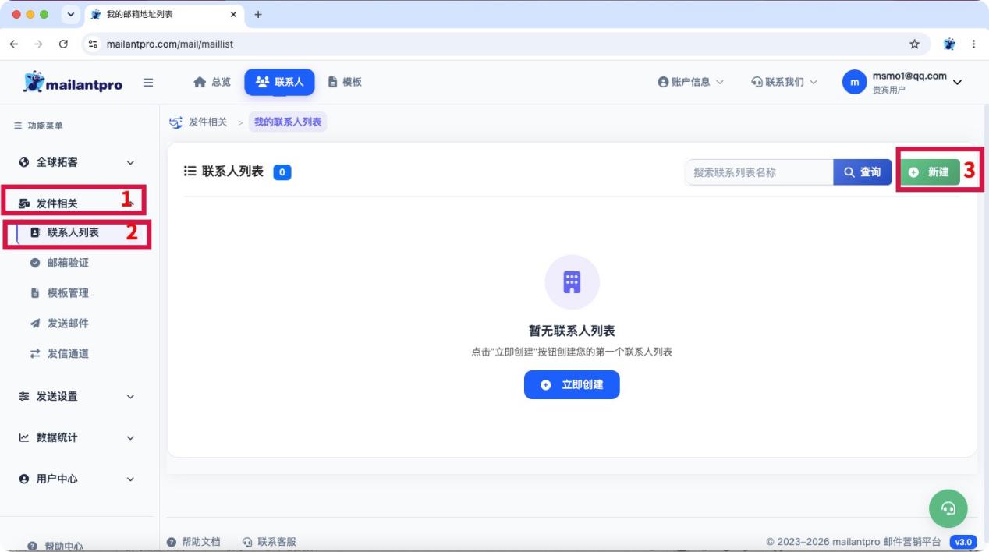Expand the 账户信息 dropdown
This screenshot has width=989, height=552.
pos(690,82)
